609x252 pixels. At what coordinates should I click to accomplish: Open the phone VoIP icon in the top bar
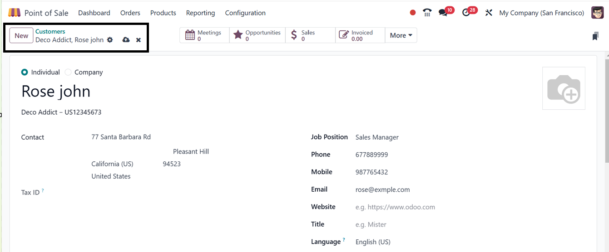point(427,13)
